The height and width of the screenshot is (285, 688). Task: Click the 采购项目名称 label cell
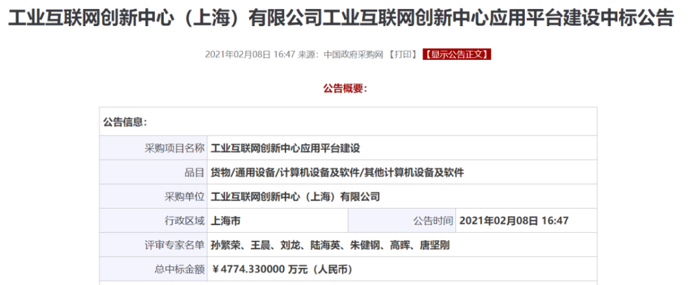click(x=153, y=148)
